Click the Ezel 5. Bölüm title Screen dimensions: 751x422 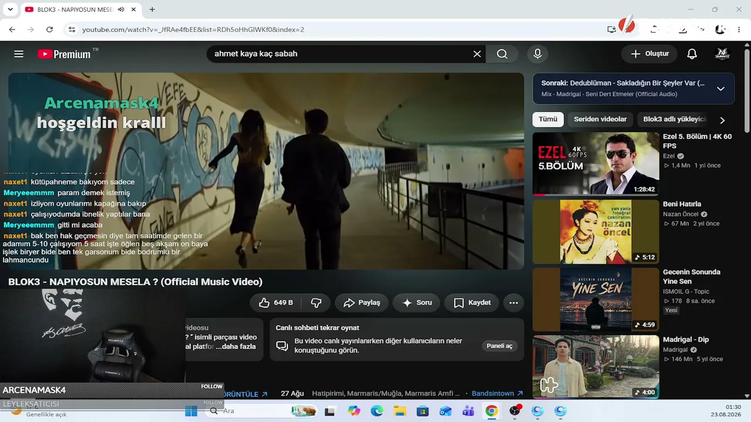pos(698,141)
